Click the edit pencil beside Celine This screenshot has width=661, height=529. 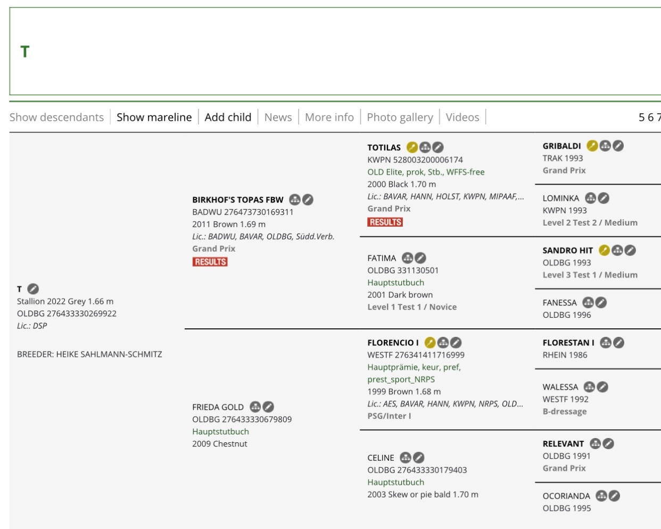(419, 458)
